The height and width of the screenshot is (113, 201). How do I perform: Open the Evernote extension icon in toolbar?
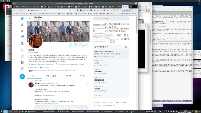tap(78, 10)
